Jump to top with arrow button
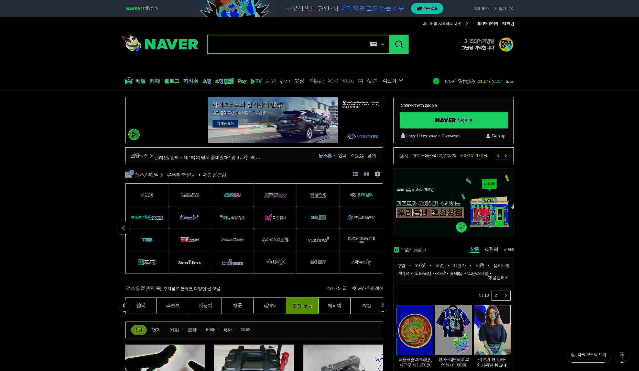This screenshot has width=639, height=371. pyautogui.click(x=622, y=355)
